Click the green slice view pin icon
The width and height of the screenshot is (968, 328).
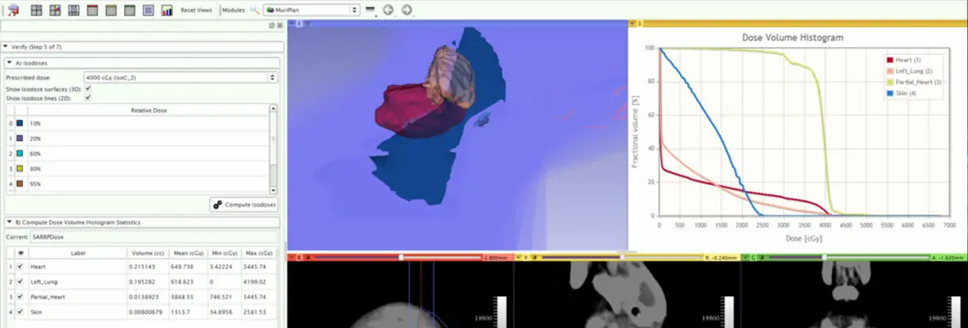coord(745,257)
